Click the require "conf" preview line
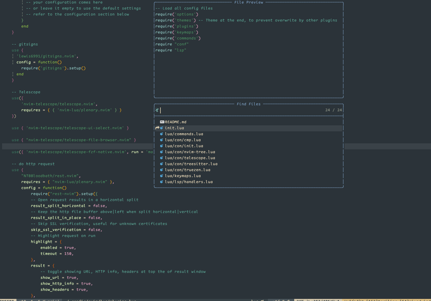 172,44
